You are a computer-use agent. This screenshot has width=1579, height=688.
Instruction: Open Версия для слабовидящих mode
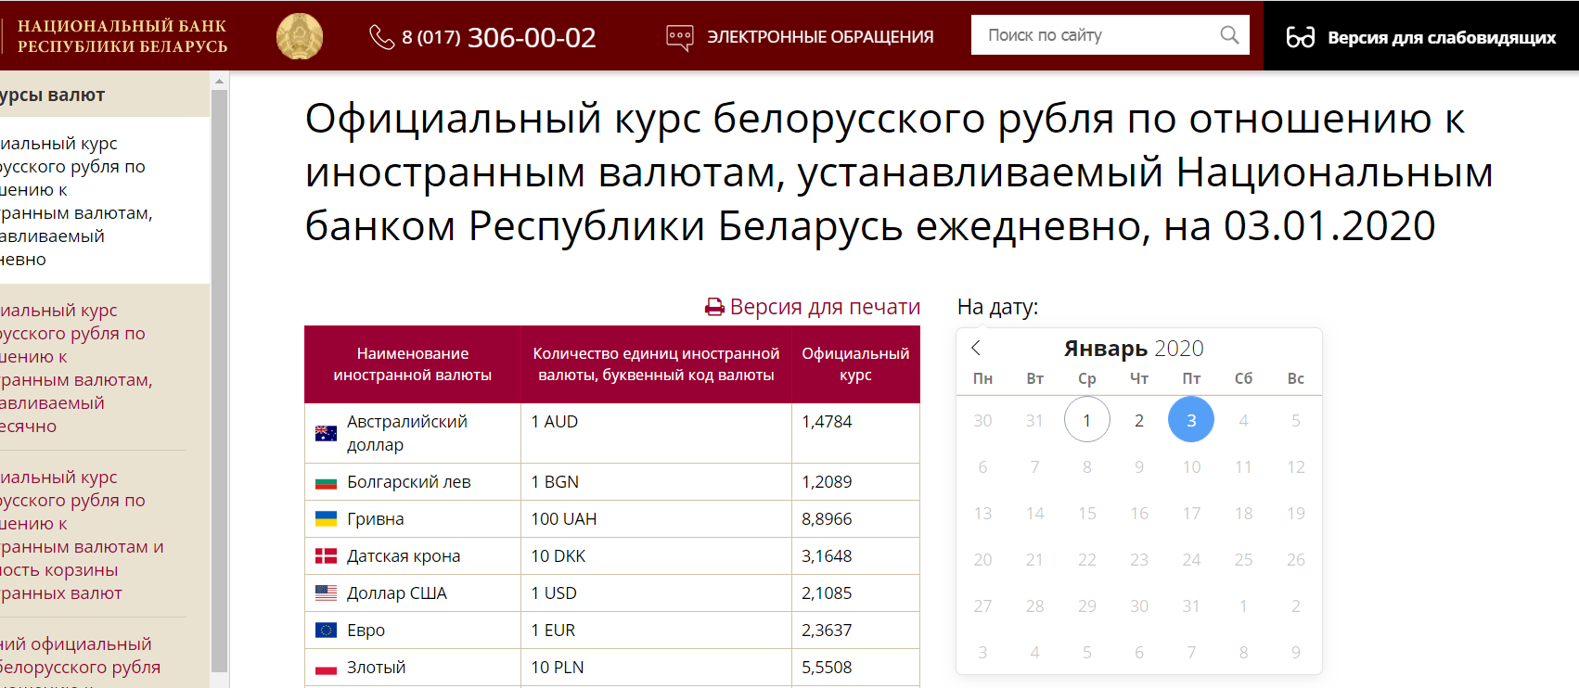(x=1441, y=38)
